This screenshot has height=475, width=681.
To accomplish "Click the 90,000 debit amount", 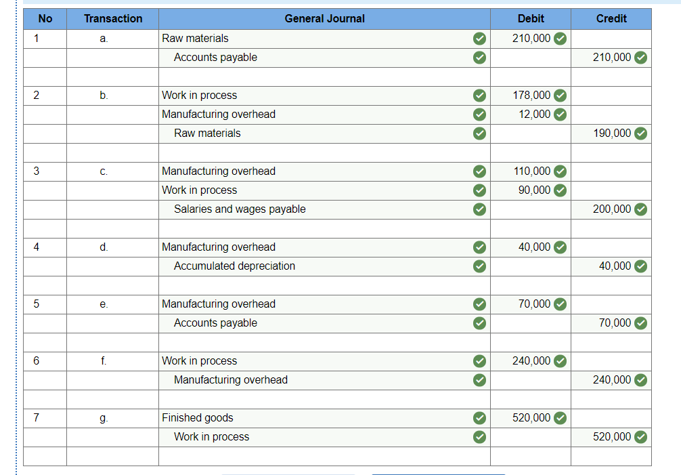I will 535,190.
